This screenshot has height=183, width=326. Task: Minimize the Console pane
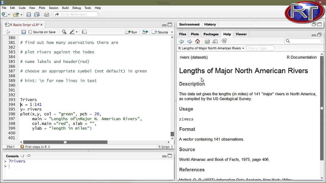[164, 156]
